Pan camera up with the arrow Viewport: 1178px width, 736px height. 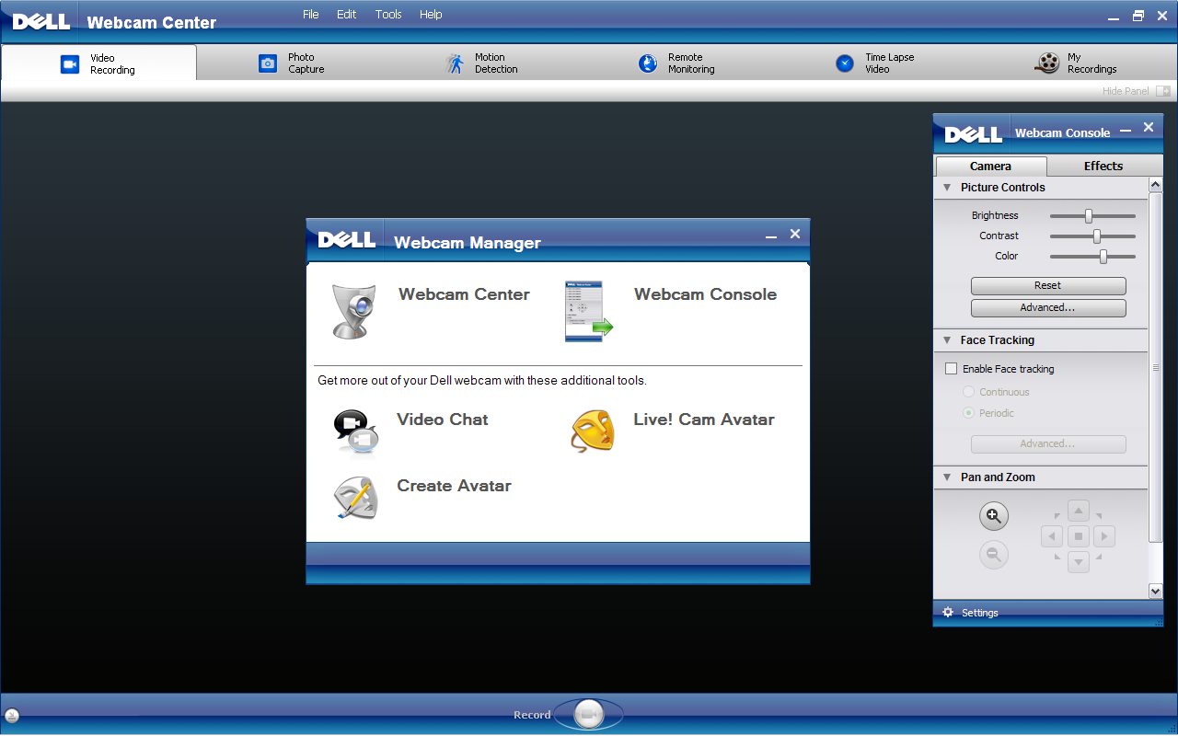[1079, 511]
